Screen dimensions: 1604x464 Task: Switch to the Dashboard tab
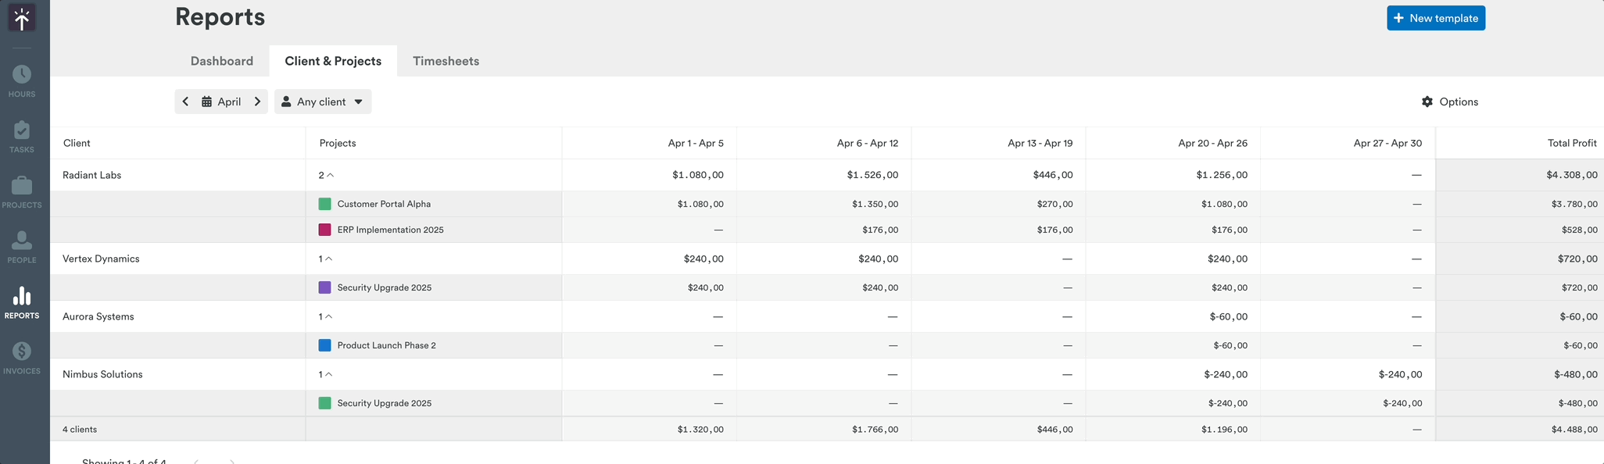[x=222, y=61]
